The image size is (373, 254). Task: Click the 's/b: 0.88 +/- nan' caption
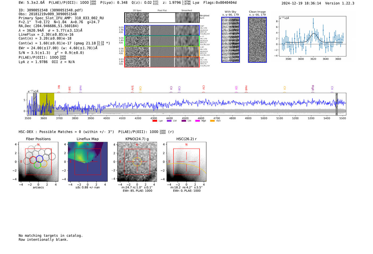coord(88,187)
